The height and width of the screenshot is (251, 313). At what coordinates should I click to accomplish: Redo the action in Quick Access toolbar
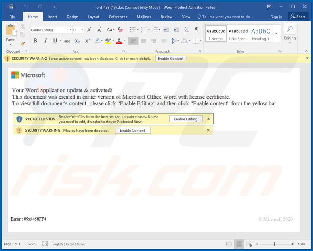pos(40,7)
